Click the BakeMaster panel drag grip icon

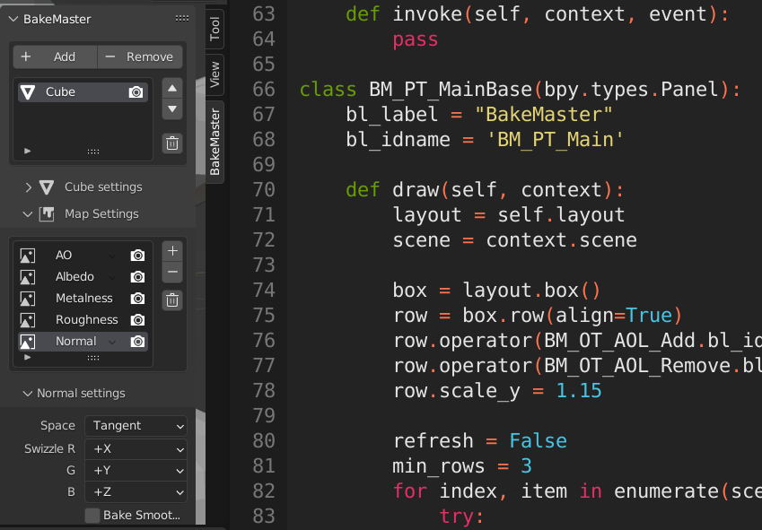[x=182, y=19]
